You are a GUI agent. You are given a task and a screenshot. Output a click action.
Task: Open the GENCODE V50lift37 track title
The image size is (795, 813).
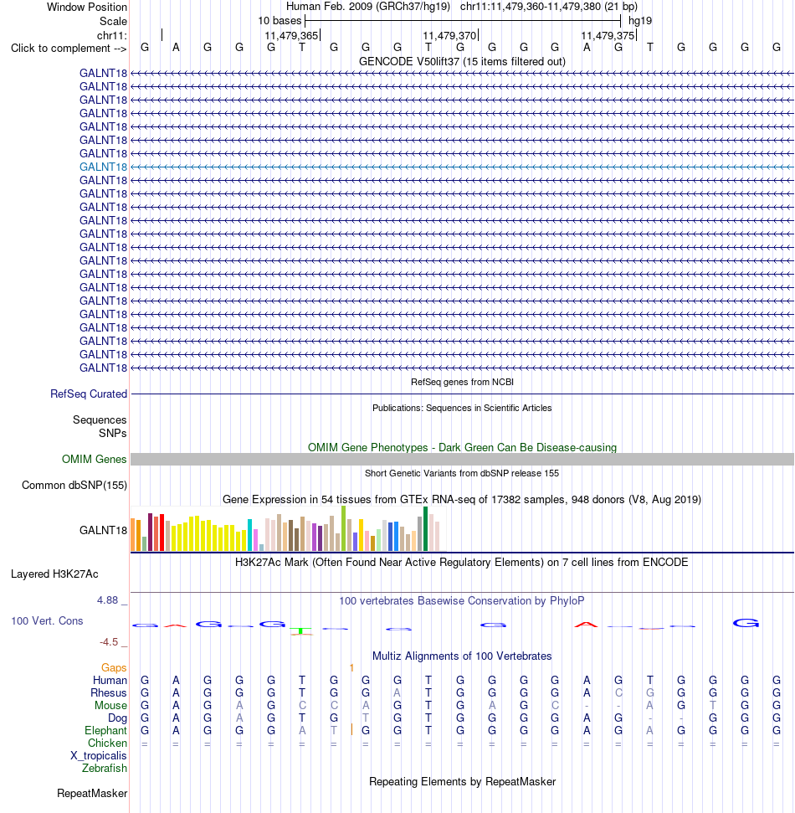tap(462, 62)
